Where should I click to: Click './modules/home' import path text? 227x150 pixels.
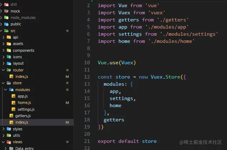(x=172, y=41)
